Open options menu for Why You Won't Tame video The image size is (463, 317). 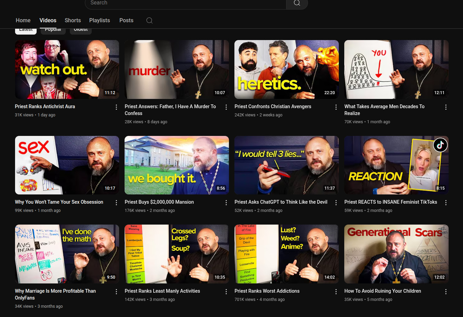coord(116,203)
